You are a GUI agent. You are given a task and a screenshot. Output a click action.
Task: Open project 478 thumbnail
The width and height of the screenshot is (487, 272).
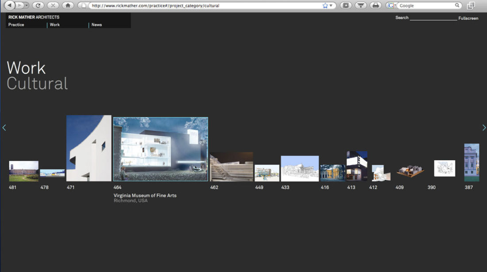tap(53, 173)
